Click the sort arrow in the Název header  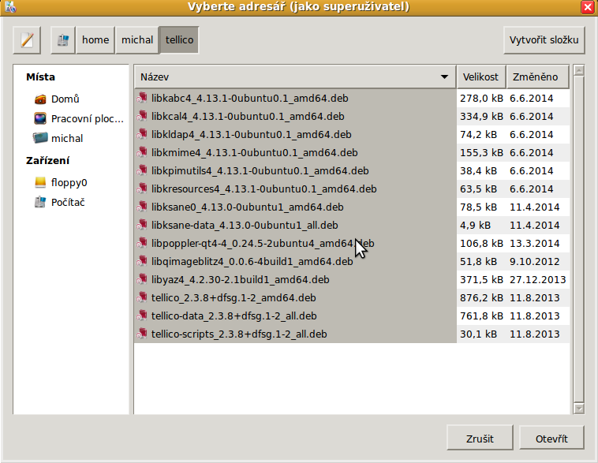[444, 77]
